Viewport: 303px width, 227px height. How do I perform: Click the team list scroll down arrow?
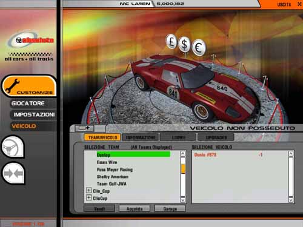(x=182, y=200)
